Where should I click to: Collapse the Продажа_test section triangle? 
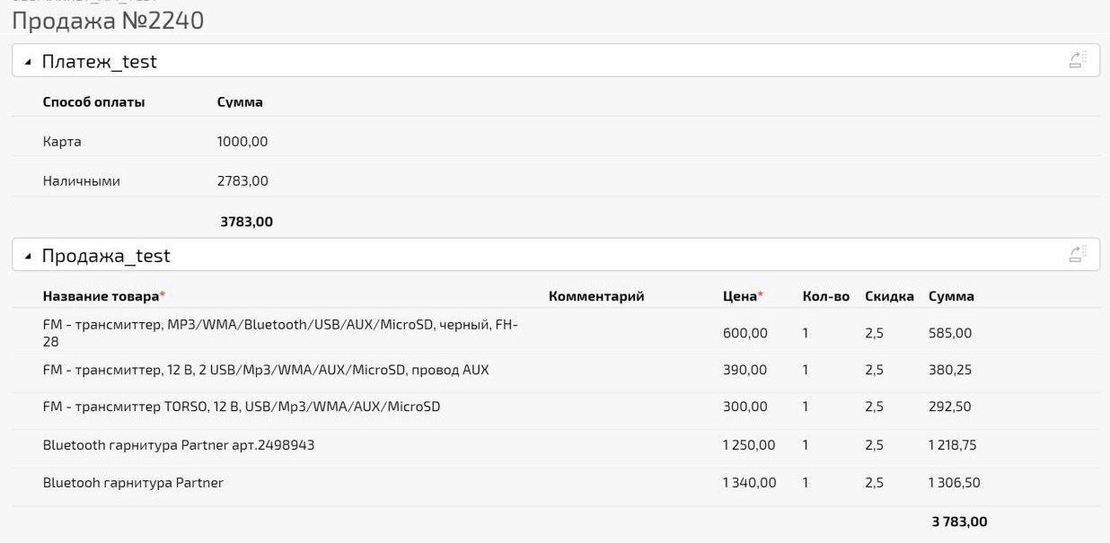pyautogui.click(x=28, y=257)
